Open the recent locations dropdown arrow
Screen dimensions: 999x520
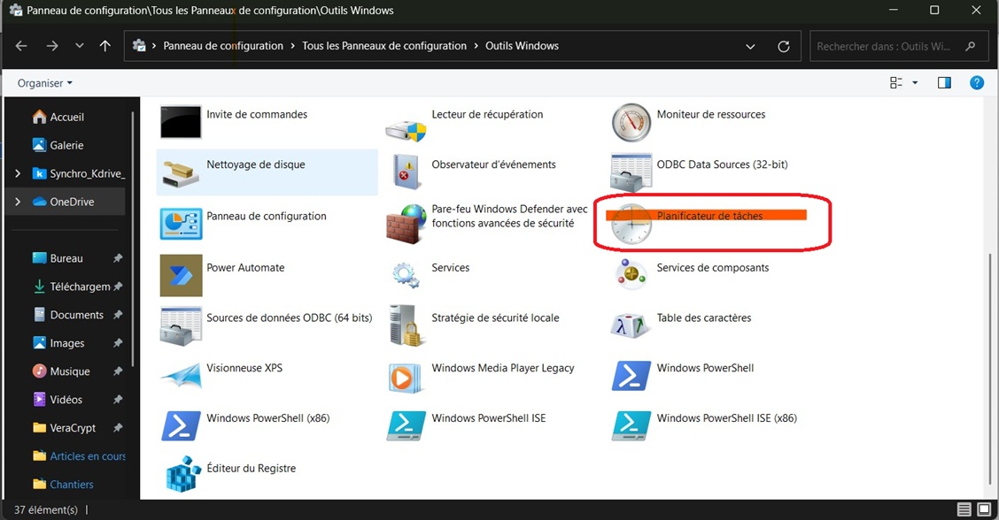(x=79, y=46)
